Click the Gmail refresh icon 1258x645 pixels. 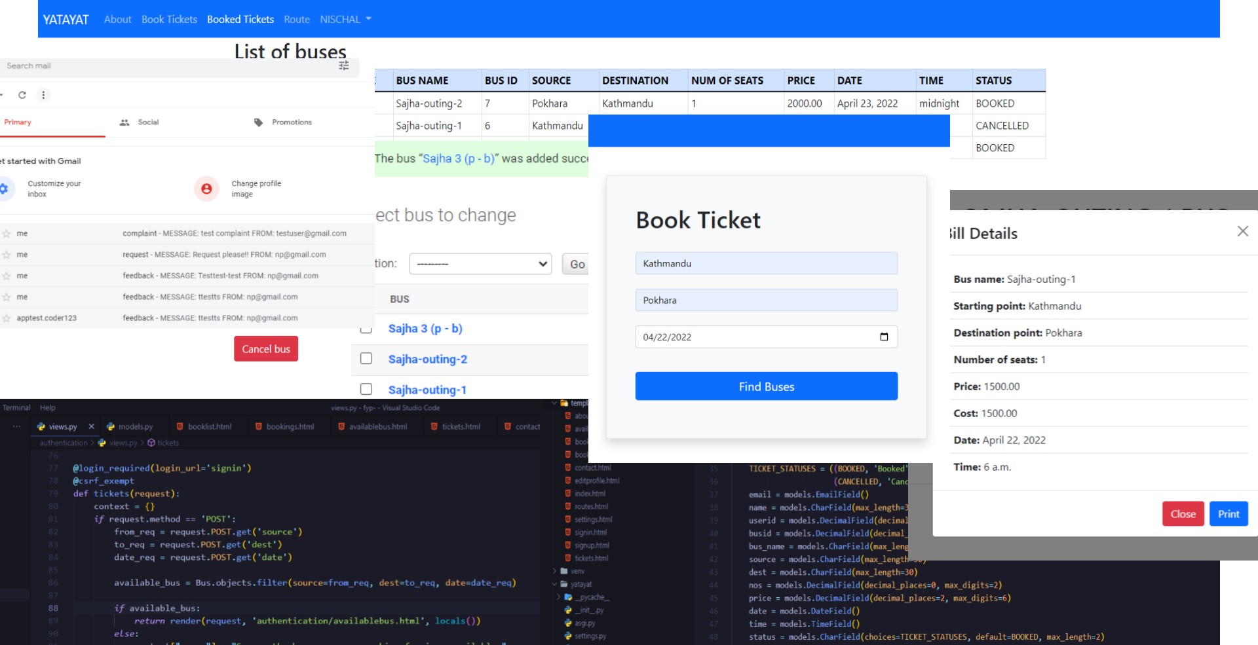coord(22,95)
